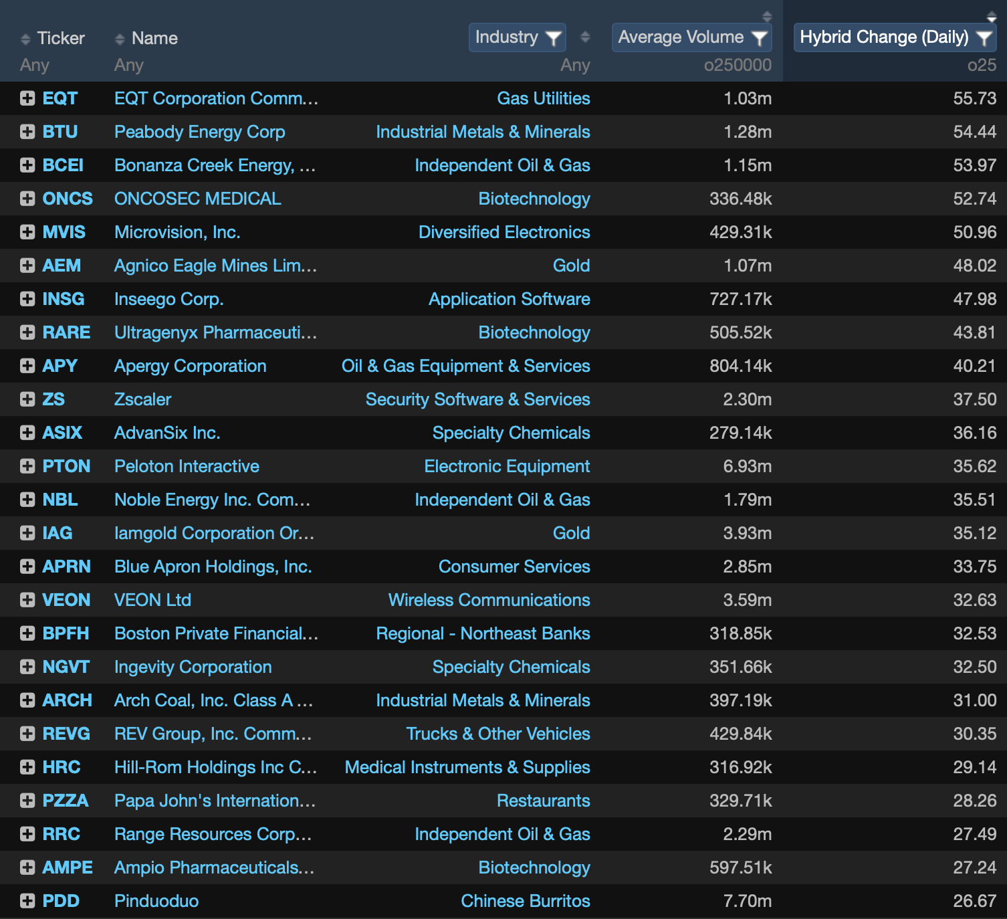Expand the AEM row plus icon

click(27, 266)
